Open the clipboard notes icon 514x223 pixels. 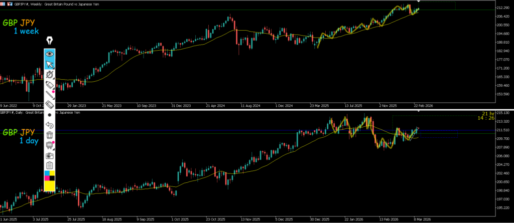tap(50, 165)
